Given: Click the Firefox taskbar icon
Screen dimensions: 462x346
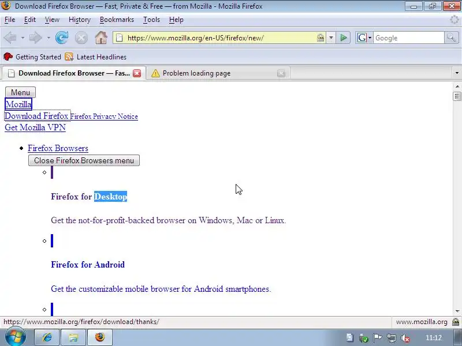Looking at the screenshot, I should [x=100, y=337].
